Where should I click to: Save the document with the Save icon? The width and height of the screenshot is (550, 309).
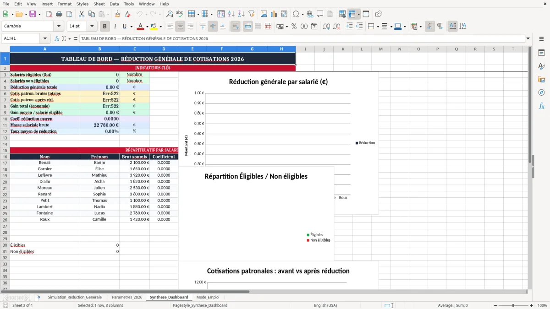33,14
